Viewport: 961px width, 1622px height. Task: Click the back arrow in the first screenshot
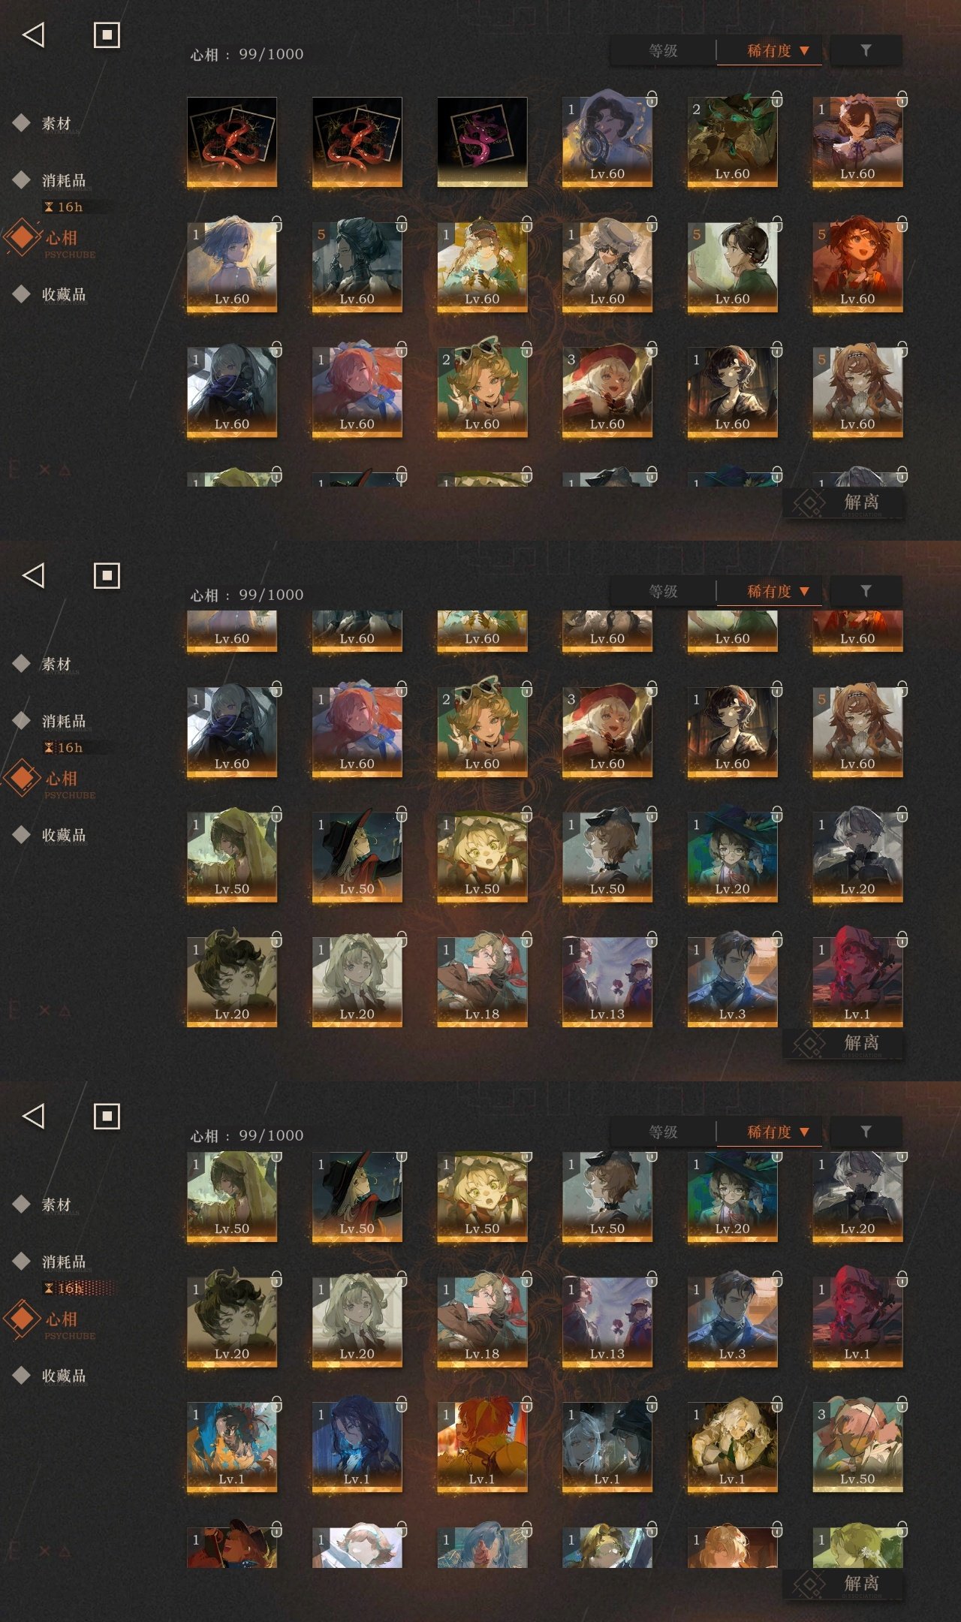tap(34, 35)
